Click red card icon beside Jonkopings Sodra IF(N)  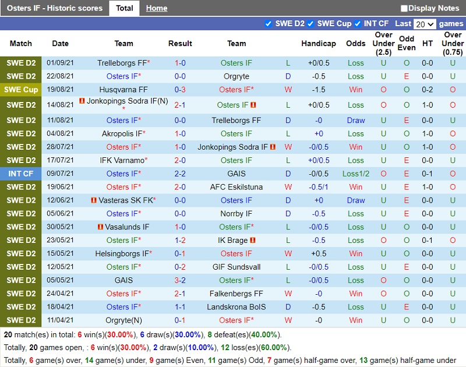(82, 101)
